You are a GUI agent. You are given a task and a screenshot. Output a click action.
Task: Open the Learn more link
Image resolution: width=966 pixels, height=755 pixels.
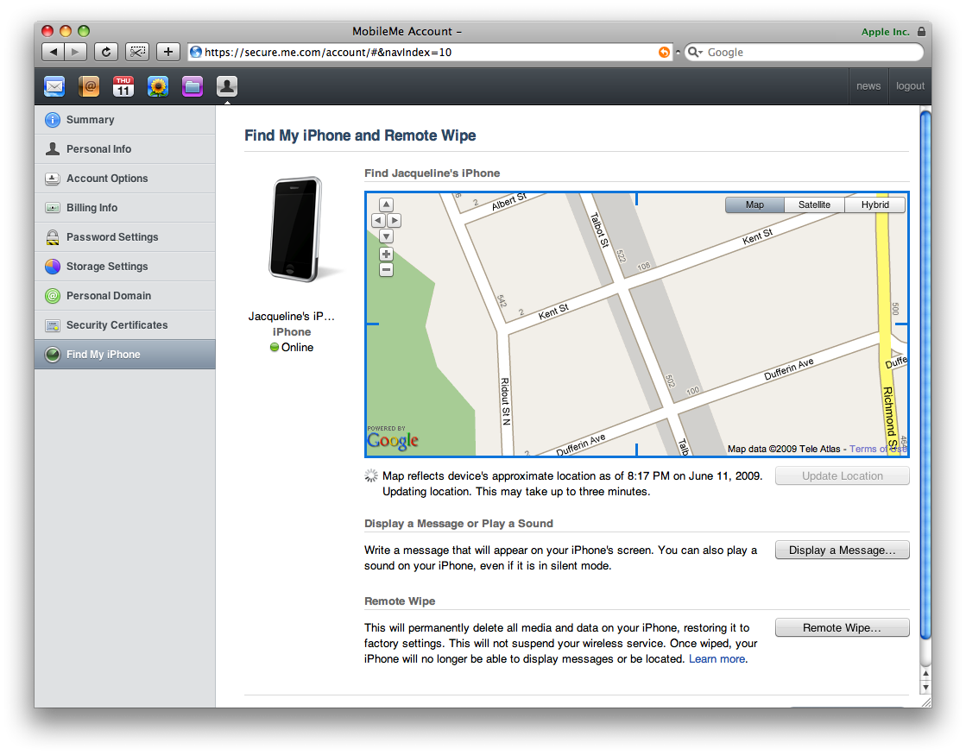click(x=717, y=659)
